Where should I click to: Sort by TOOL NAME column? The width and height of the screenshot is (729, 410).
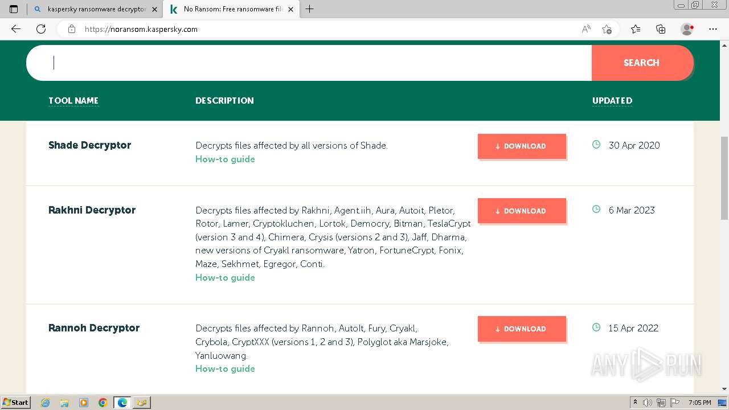point(73,101)
